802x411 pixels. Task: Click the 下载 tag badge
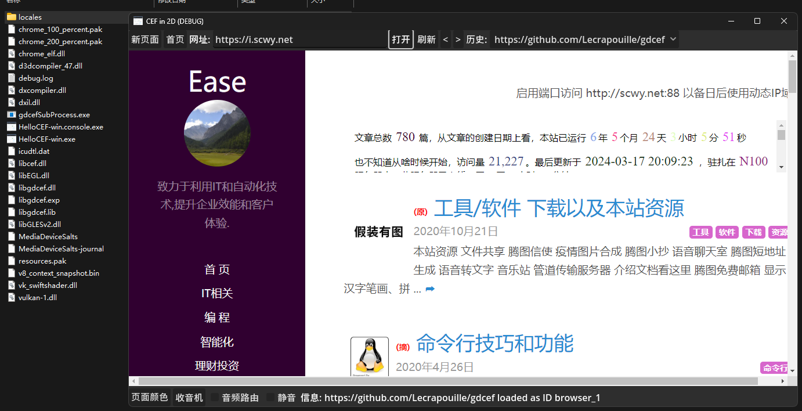[x=753, y=232]
